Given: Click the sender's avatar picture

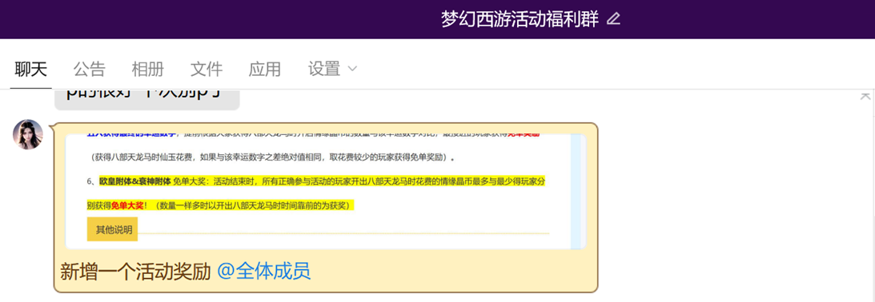Looking at the screenshot, I should point(28,134).
